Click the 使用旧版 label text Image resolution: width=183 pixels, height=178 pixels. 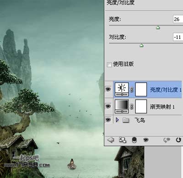point(123,64)
